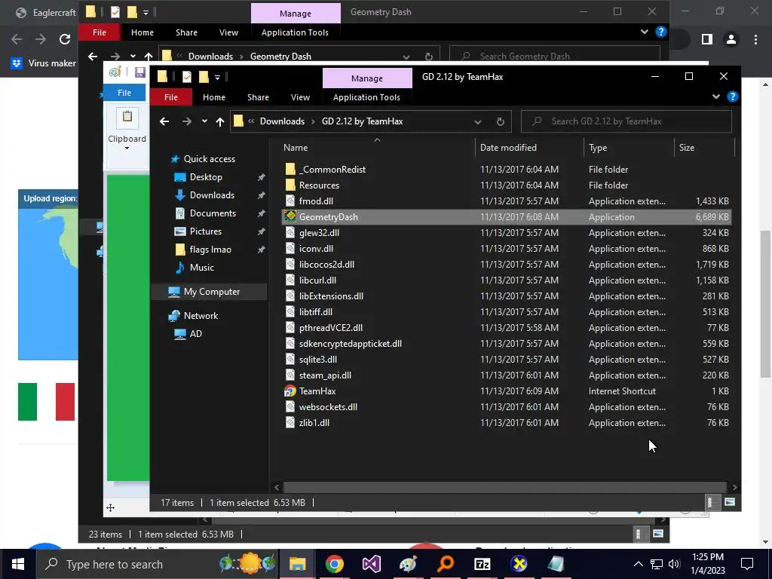The height and width of the screenshot is (579, 772).
Task: Switch to large icons view in GD 2.12 status bar
Action: pyautogui.click(x=730, y=502)
